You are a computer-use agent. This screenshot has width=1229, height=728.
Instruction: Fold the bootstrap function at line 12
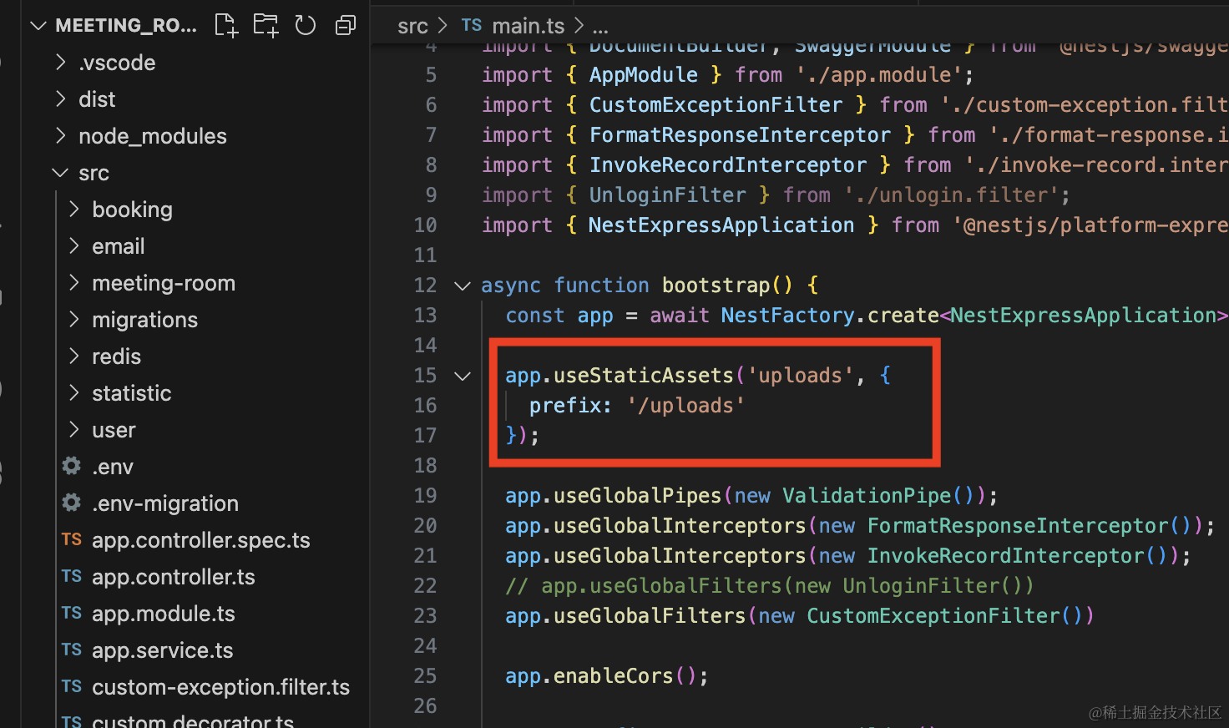462,286
